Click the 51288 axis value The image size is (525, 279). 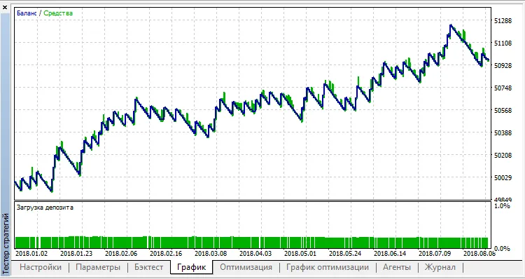[503, 21]
